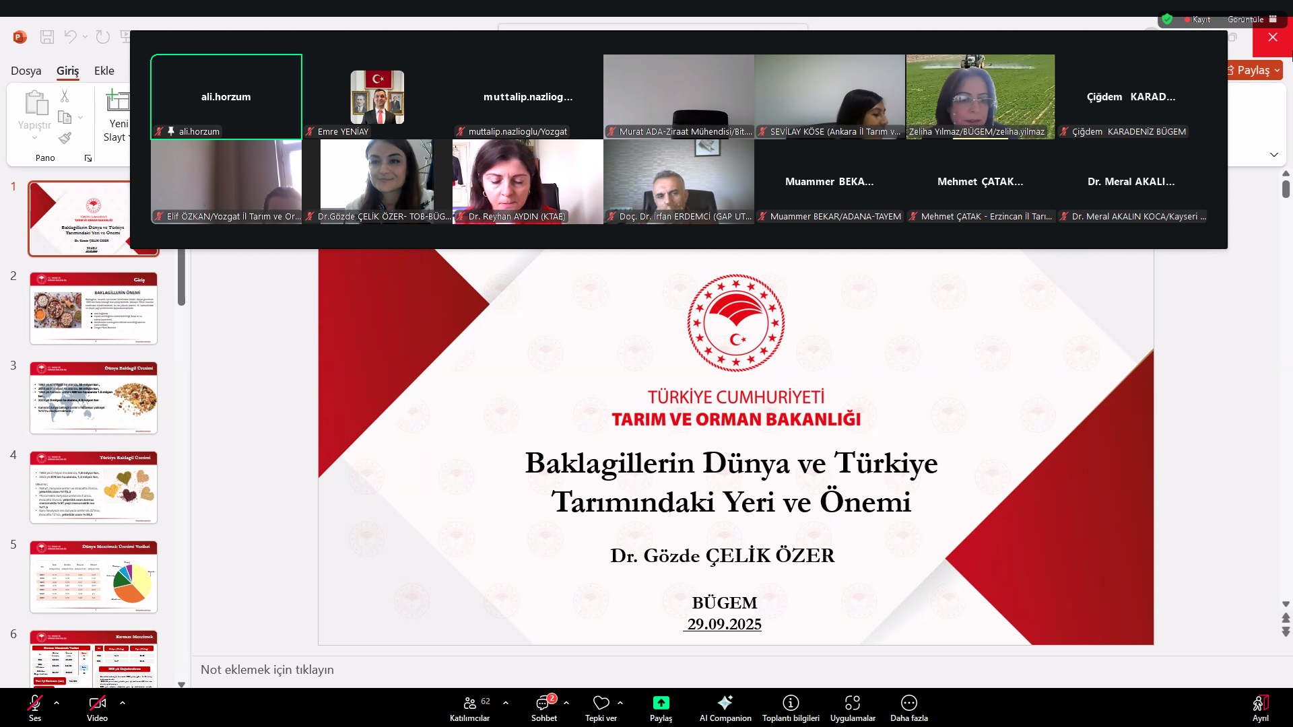
Task: Click the green Paylaş share screen icon
Action: coord(661,703)
